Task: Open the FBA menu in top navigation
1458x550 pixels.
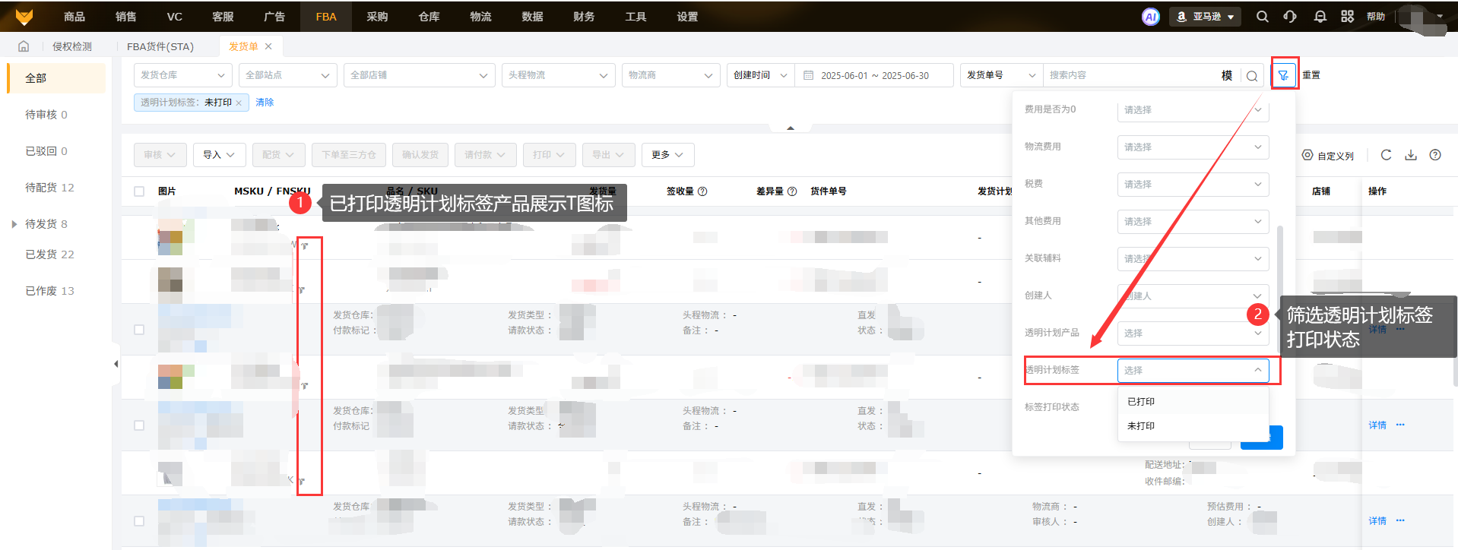Action: click(x=325, y=17)
